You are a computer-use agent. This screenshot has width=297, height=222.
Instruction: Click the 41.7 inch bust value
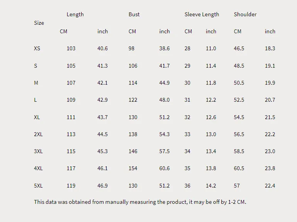(164, 66)
